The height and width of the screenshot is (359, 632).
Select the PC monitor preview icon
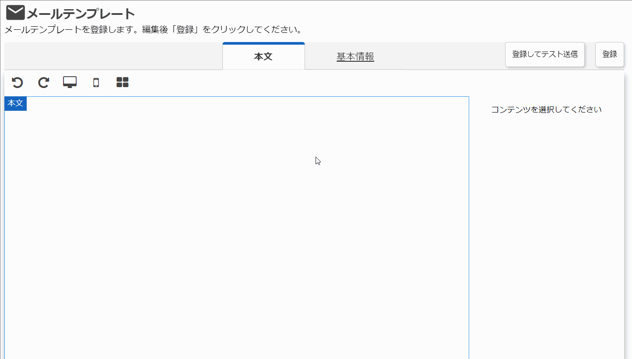coord(69,82)
